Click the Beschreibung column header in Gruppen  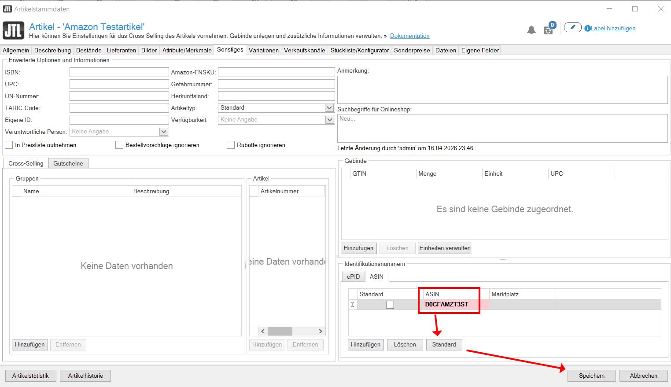pyautogui.click(x=186, y=191)
